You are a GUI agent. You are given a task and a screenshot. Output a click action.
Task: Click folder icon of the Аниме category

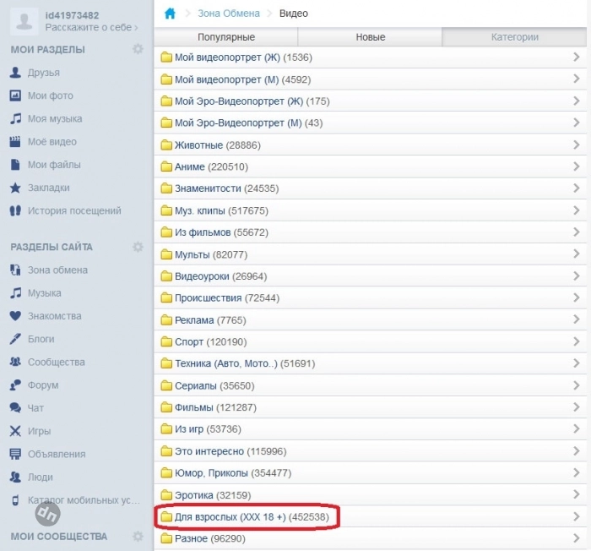click(x=166, y=167)
